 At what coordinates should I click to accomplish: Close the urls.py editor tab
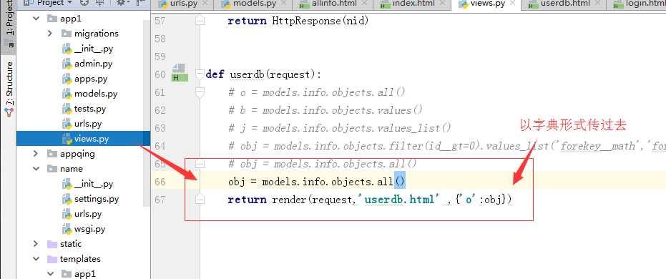(x=205, y=4)
